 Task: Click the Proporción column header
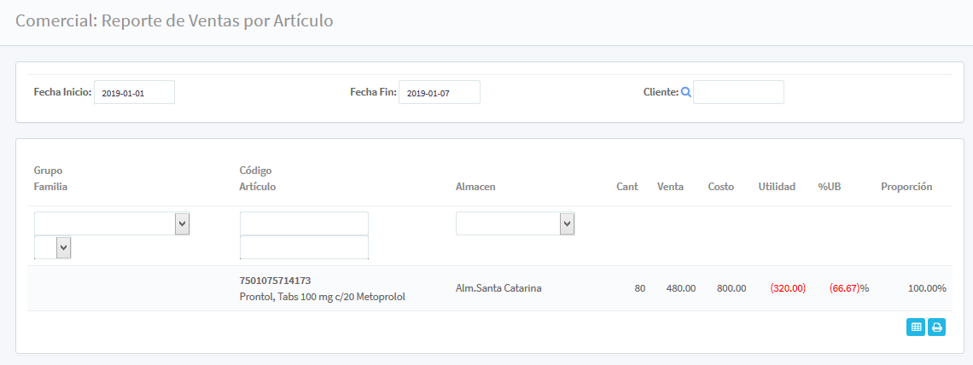pos(906,187)
